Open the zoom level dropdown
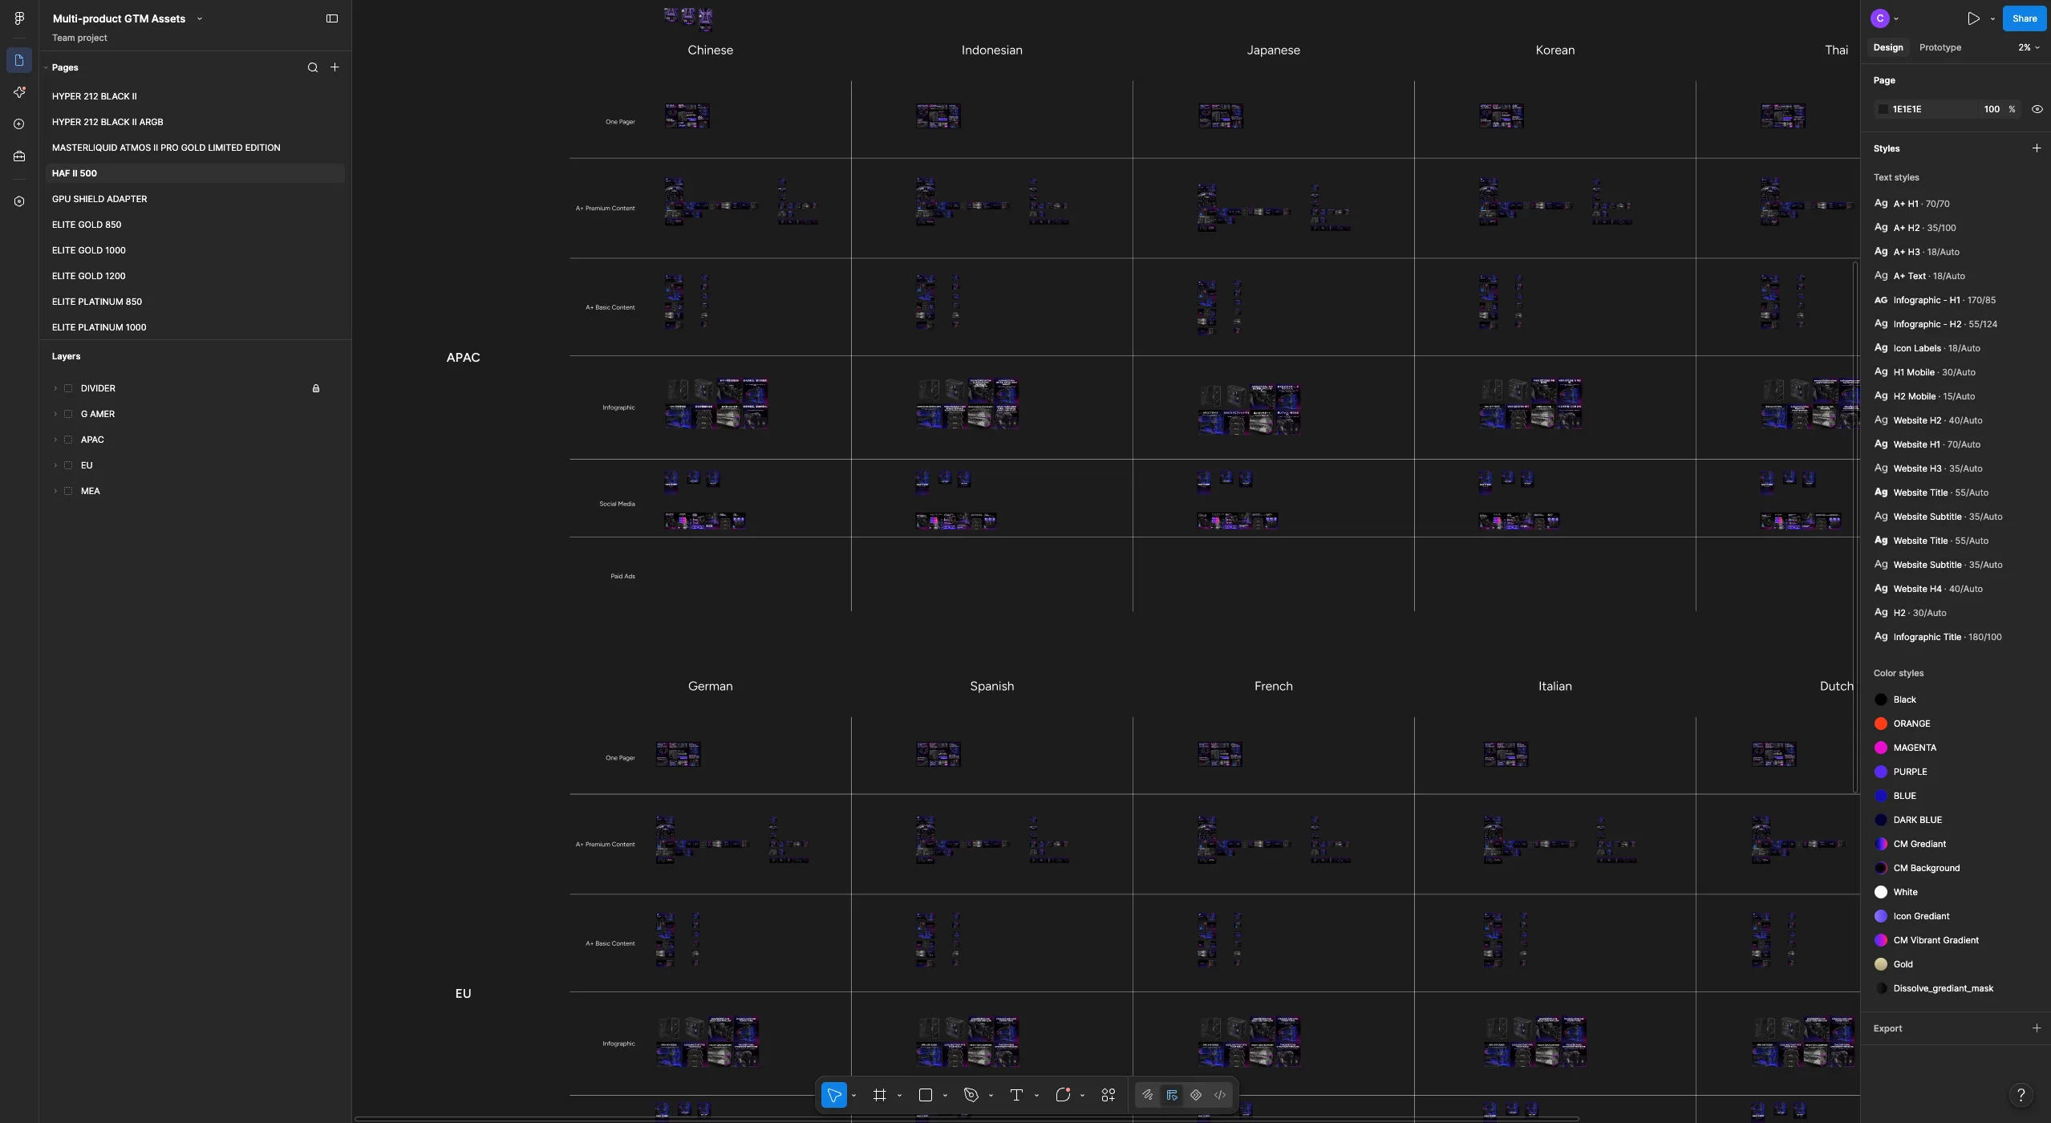Screen dimensions: 2051x1123 click(2029, 47)
